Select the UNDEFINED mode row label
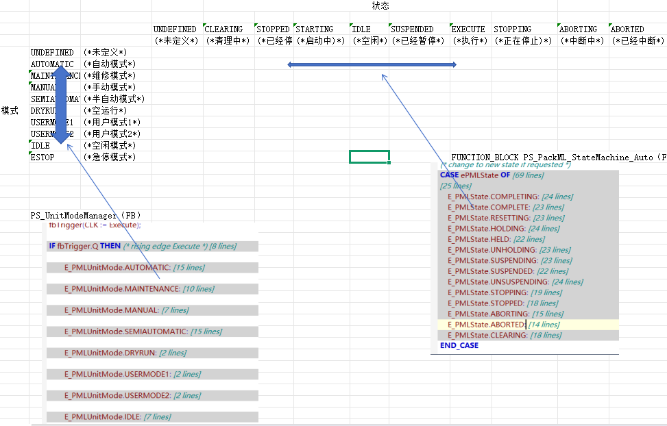Screen dimensions: 667x426 click(55, 52)
